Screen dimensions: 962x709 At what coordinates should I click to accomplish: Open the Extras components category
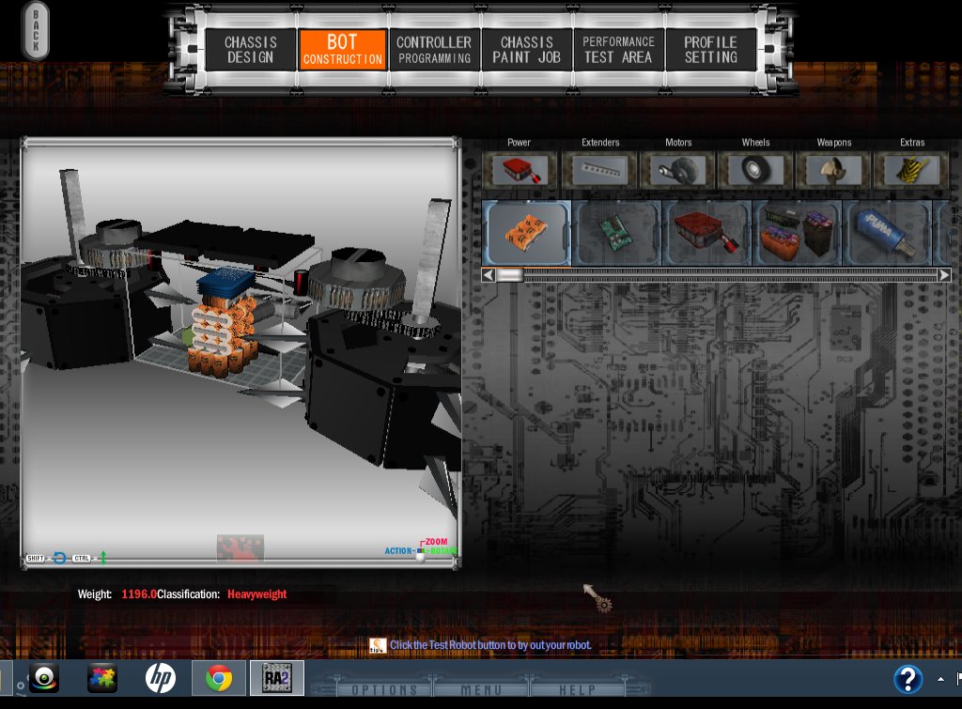(x=911, y=170)
